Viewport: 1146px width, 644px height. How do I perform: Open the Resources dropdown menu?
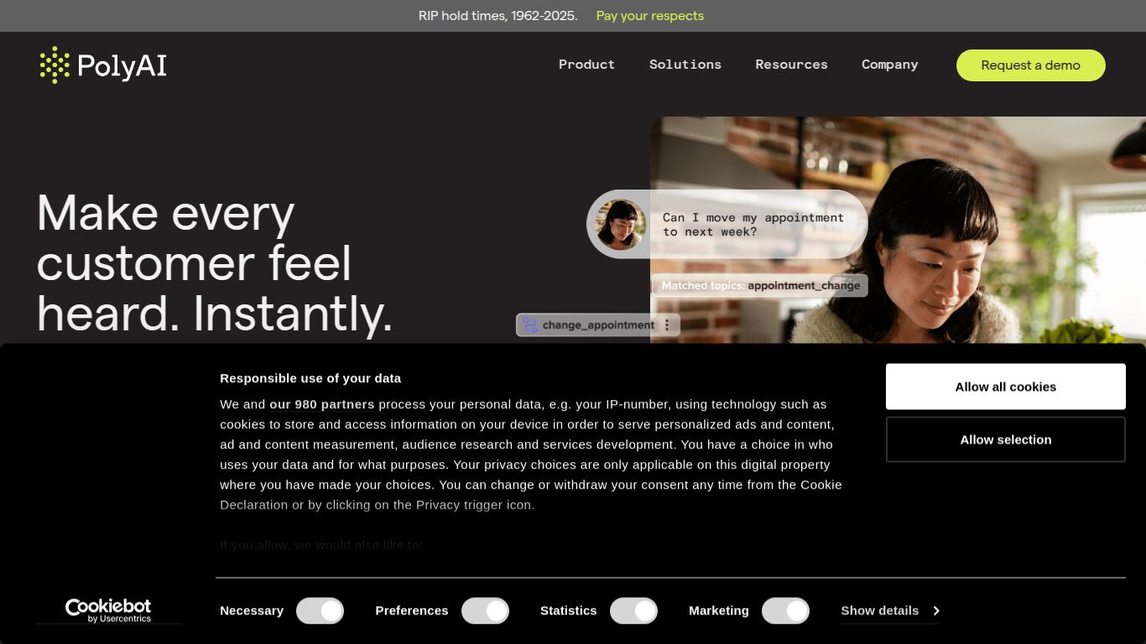pyautogui.click(x=791, y=65)
